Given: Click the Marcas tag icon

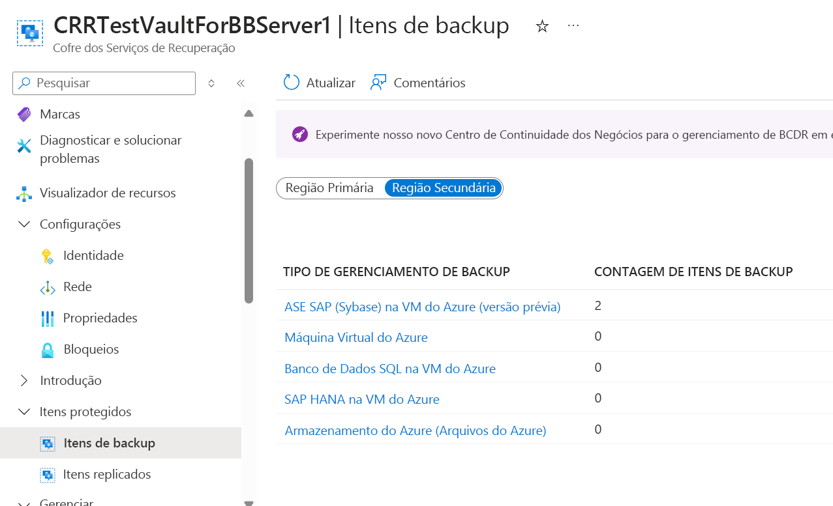Looking at the screenshot, I should click(x=24, y=115).
